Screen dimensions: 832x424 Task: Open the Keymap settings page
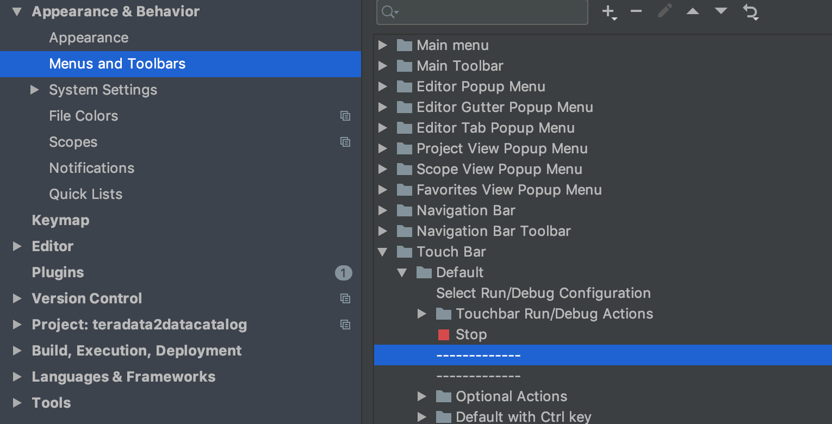(x=60, y=220)
